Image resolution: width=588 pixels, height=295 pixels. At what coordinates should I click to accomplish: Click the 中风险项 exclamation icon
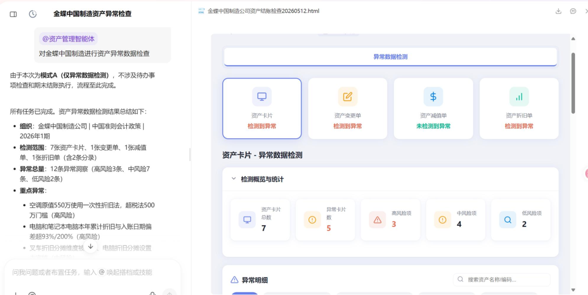443,220
